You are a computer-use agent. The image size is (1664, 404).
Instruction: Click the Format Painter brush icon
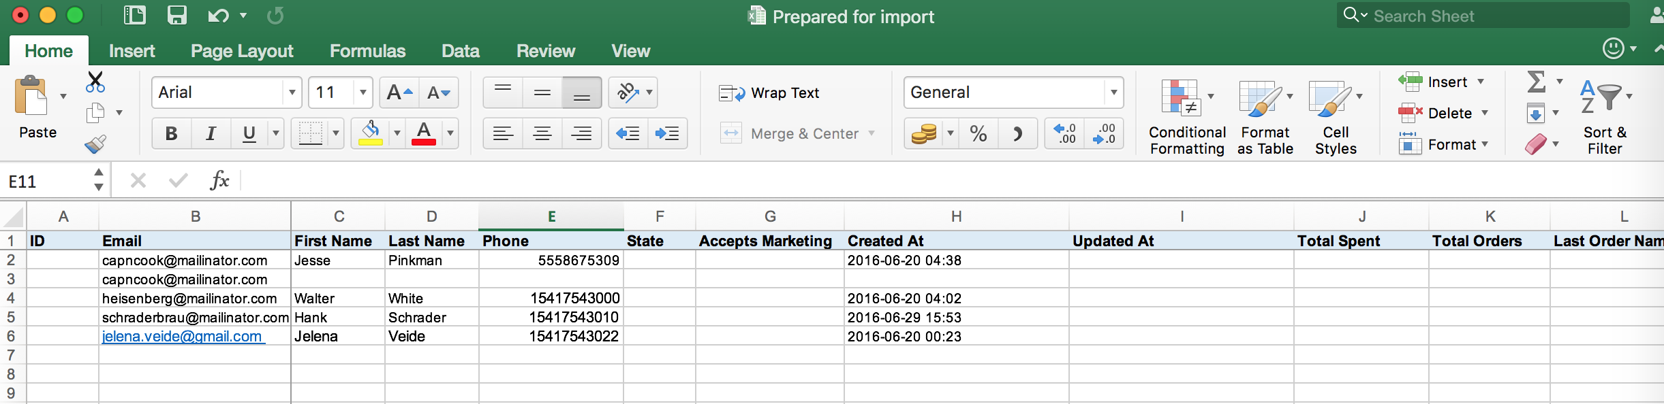pos(95,144)
